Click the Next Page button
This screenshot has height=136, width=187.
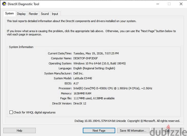(99, 131)
